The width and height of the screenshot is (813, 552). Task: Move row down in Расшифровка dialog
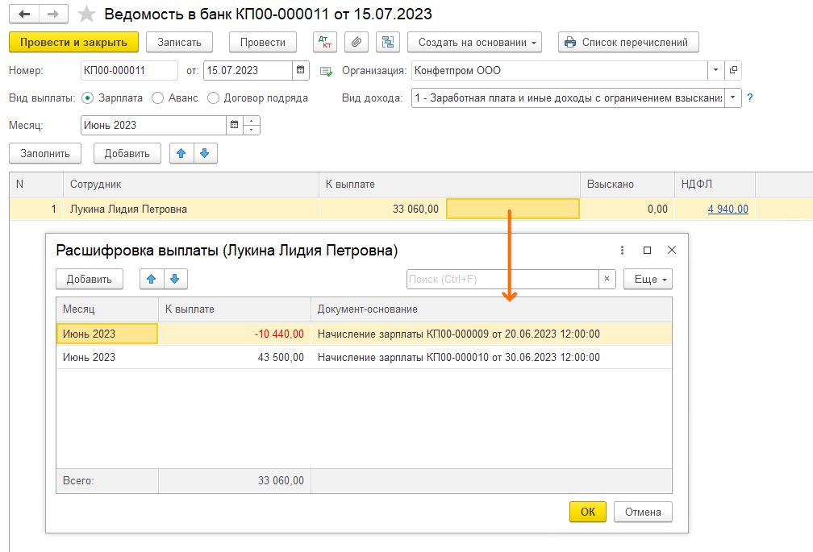pyautogui.click(x=176, y=279)
